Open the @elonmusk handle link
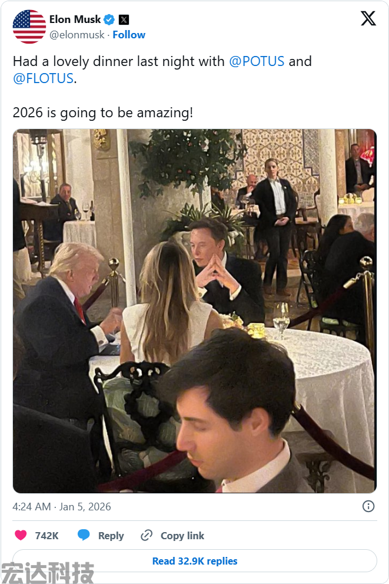 point(77,35)
